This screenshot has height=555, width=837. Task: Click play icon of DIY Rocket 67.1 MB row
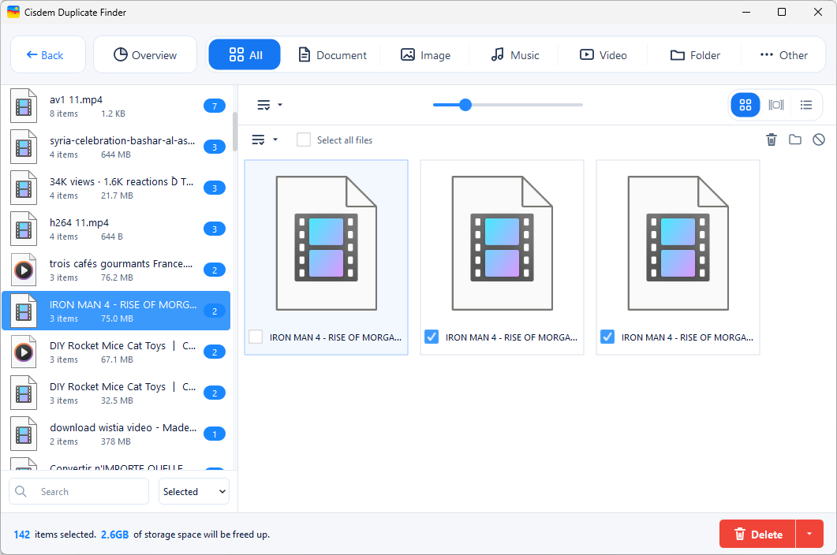(x=24, y=352)
